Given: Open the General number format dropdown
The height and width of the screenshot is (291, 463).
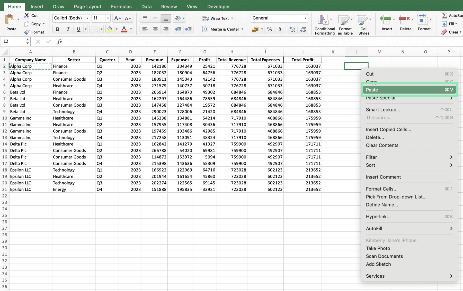Looking at the screenshot, I should pyautogui.click(x=305, y=18).
